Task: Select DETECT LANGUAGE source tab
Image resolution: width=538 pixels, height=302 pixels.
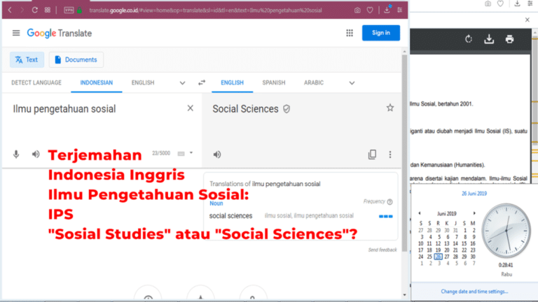Action: coord(36,82)
